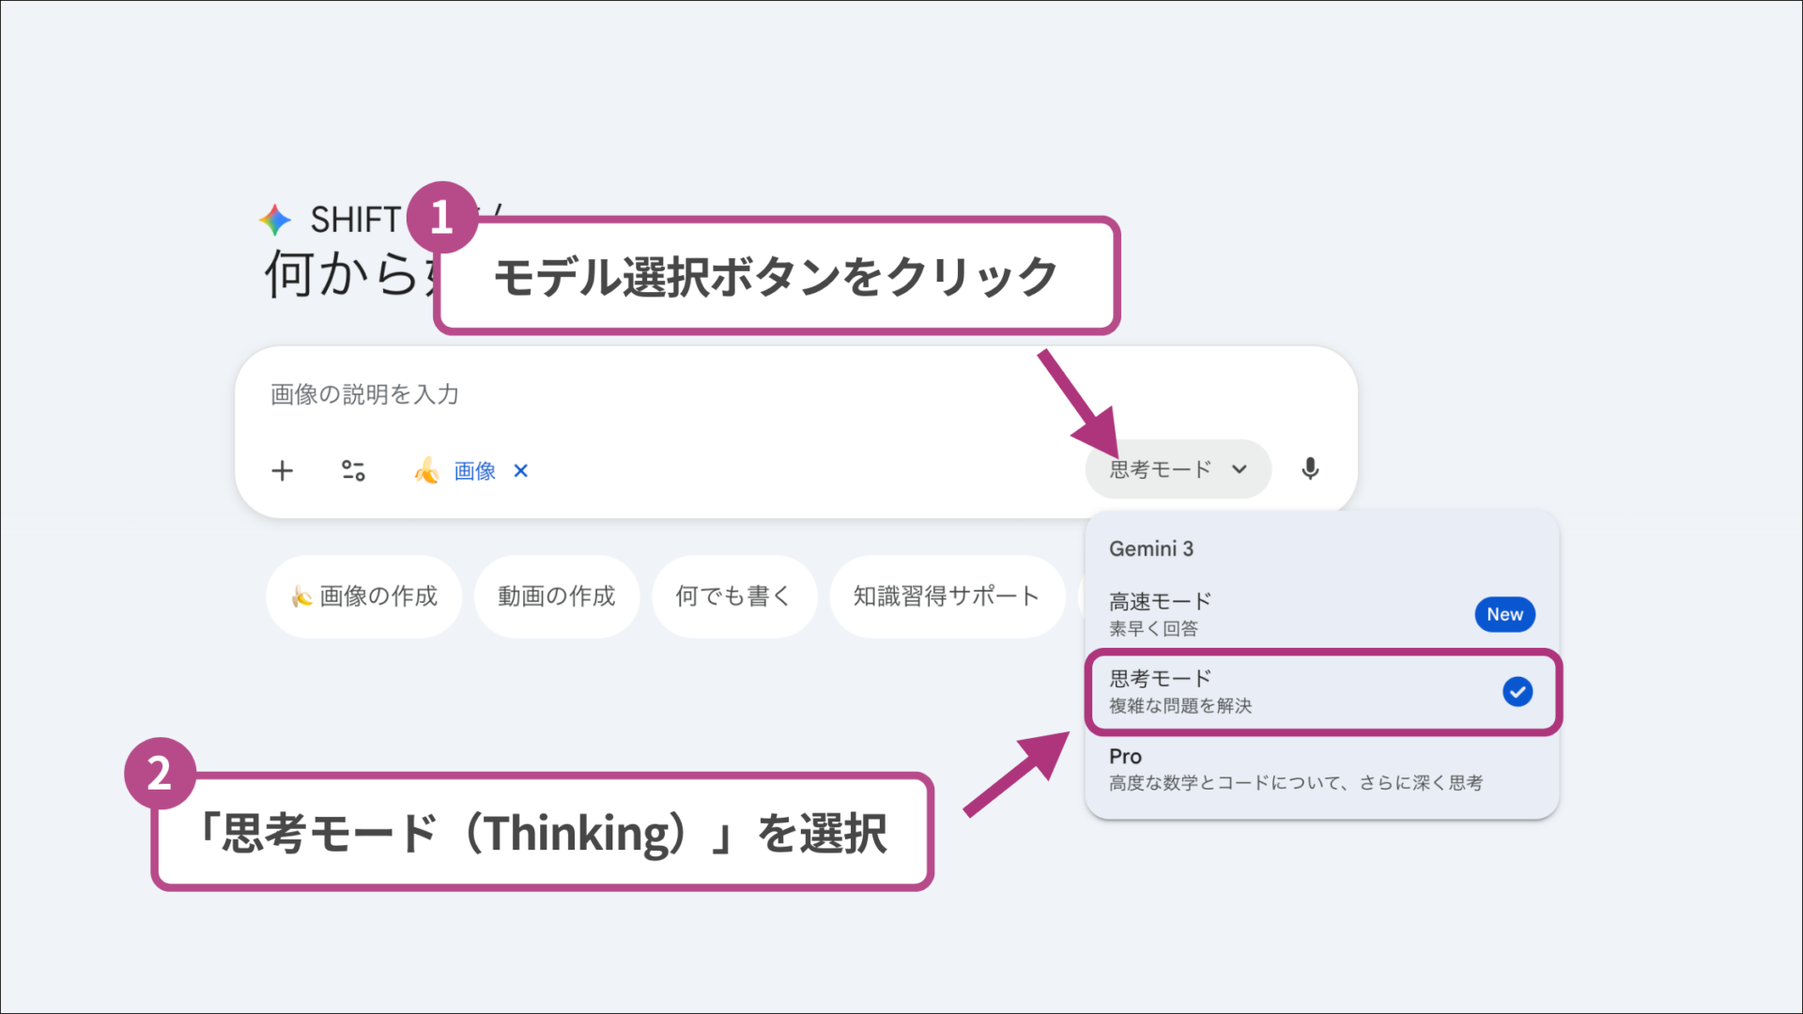Click the plus icon to add attachments
Viewport: 1803px width, 1014px height.
[282, 470]
